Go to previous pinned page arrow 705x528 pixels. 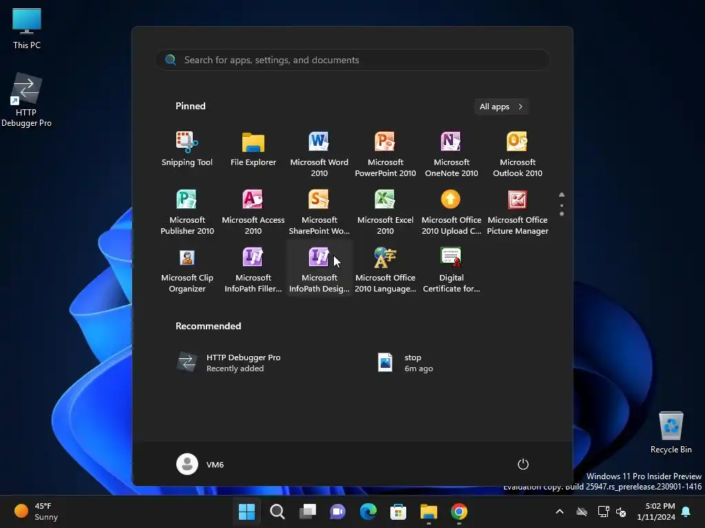562,195
